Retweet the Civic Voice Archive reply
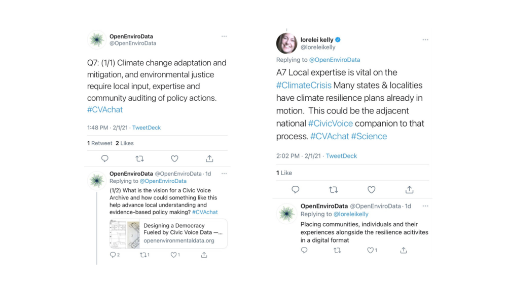 pos(144,255)
